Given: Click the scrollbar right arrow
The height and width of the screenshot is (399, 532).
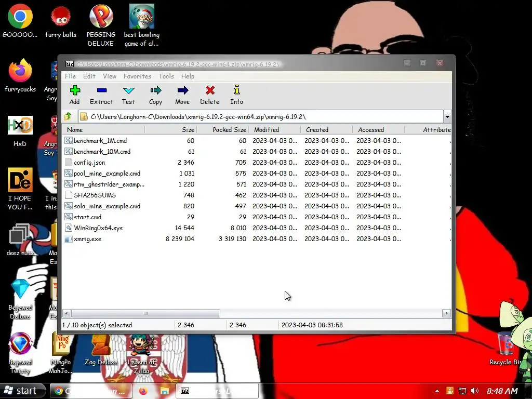Looking at the screenshot, I should [x=446, y=313].
